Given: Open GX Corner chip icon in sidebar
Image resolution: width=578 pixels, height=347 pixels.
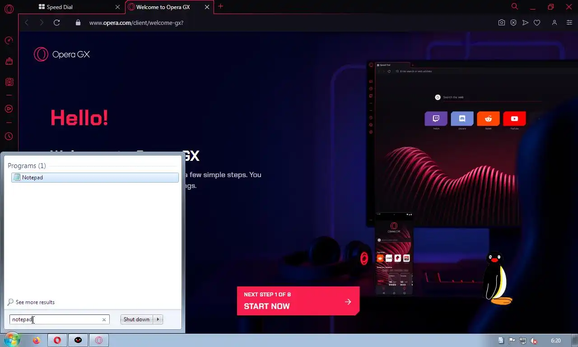Looking at the screenshot, I should (9, 82).
